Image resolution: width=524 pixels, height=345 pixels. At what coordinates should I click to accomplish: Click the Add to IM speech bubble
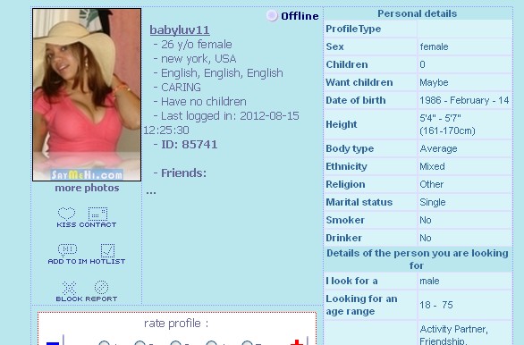(67, 254)
